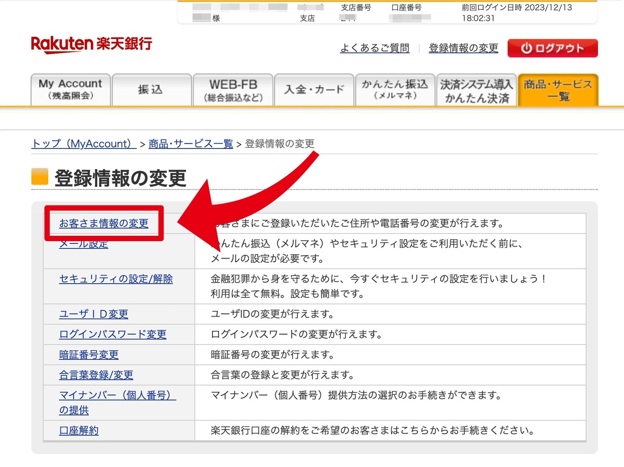
Task: Click マイナンバー提供方法 description text
Action: point(356,396)
